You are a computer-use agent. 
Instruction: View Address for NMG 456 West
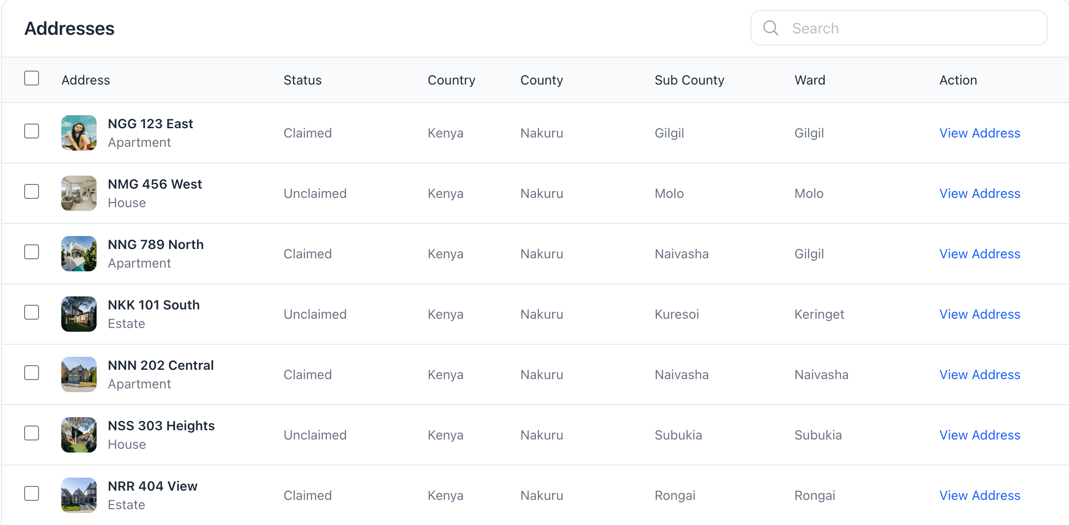tap(980, 194)
